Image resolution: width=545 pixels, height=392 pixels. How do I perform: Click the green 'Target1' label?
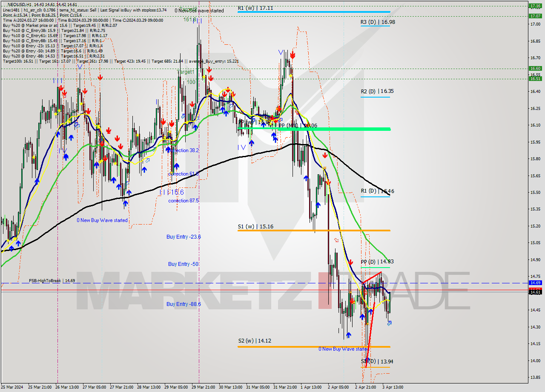pos(186,72)
